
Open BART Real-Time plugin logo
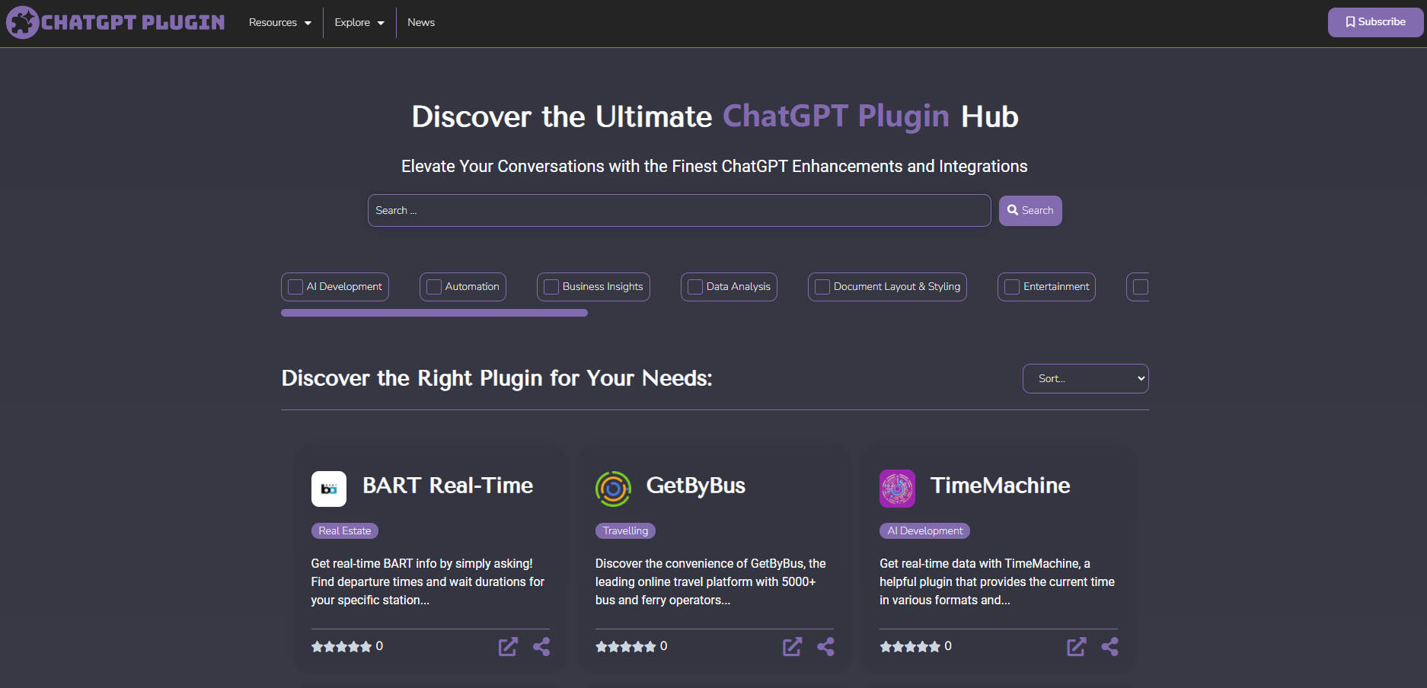(x=329, y=489)
